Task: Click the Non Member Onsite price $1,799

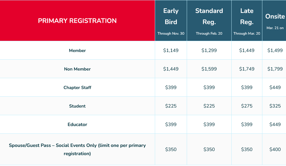Action: tap(275, 69)
